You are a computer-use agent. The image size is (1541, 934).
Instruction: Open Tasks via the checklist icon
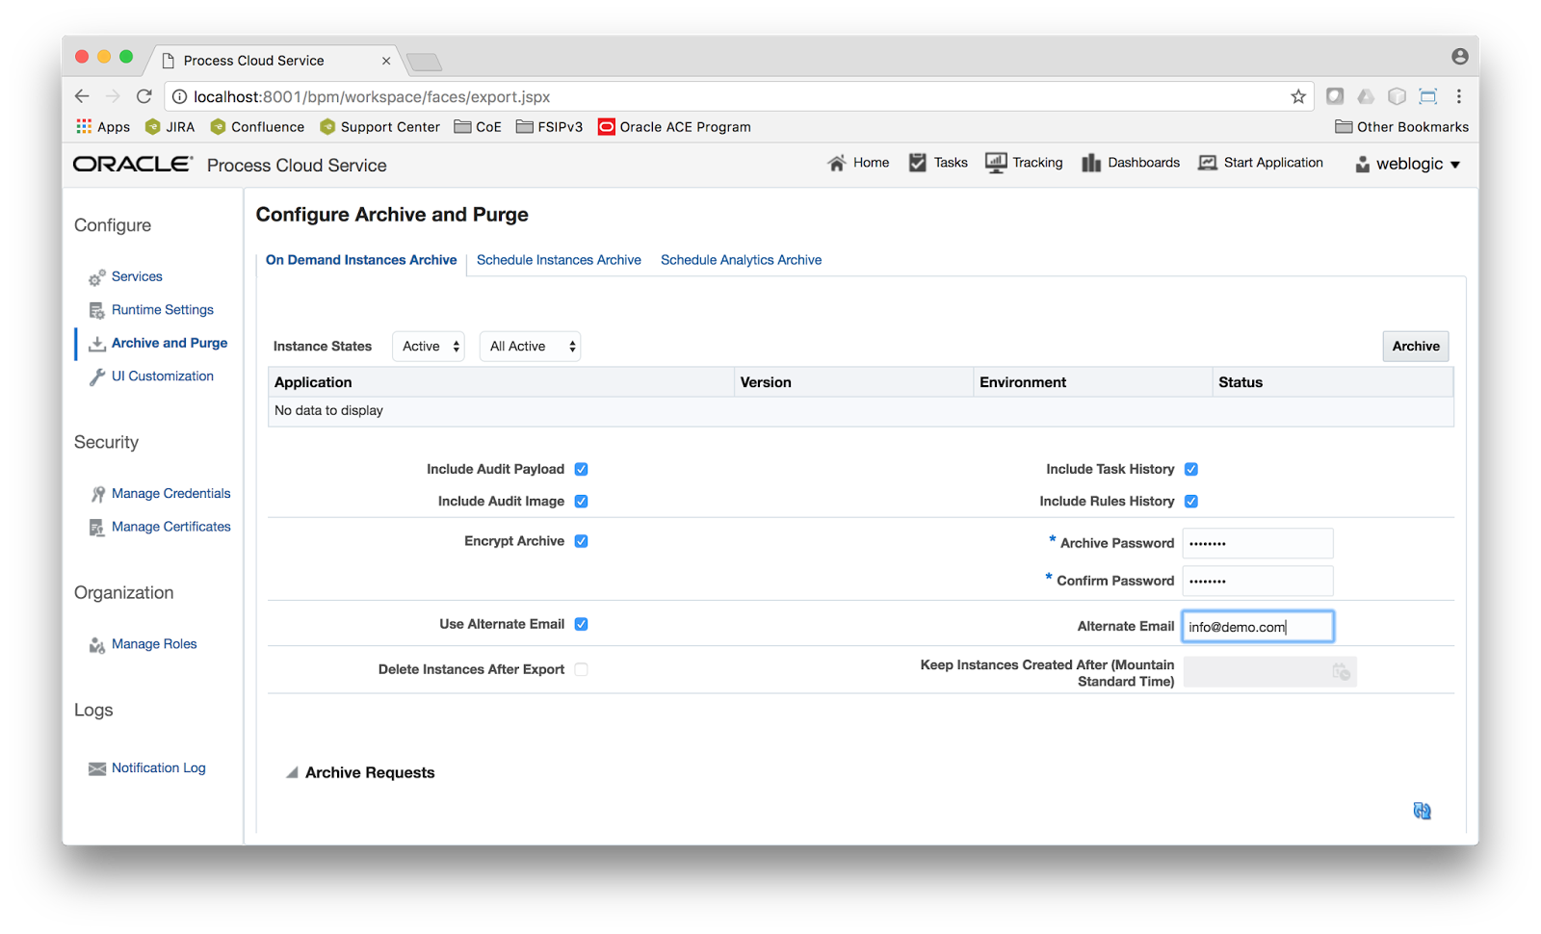(916, 162)
